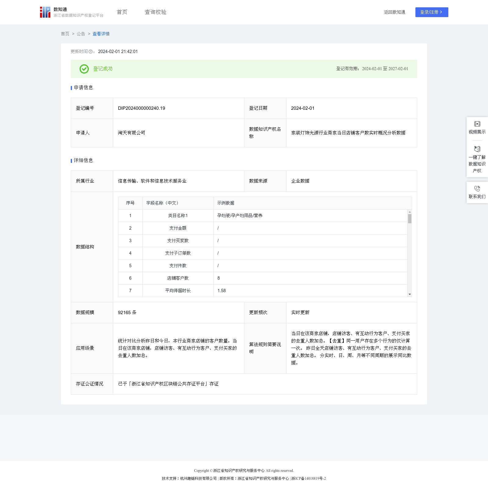Click the registration number DIP2024000000240.19

tap(142, 108)
